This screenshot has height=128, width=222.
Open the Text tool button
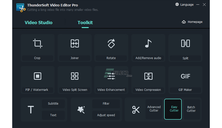pyautogui.click(x=53, y=115)
